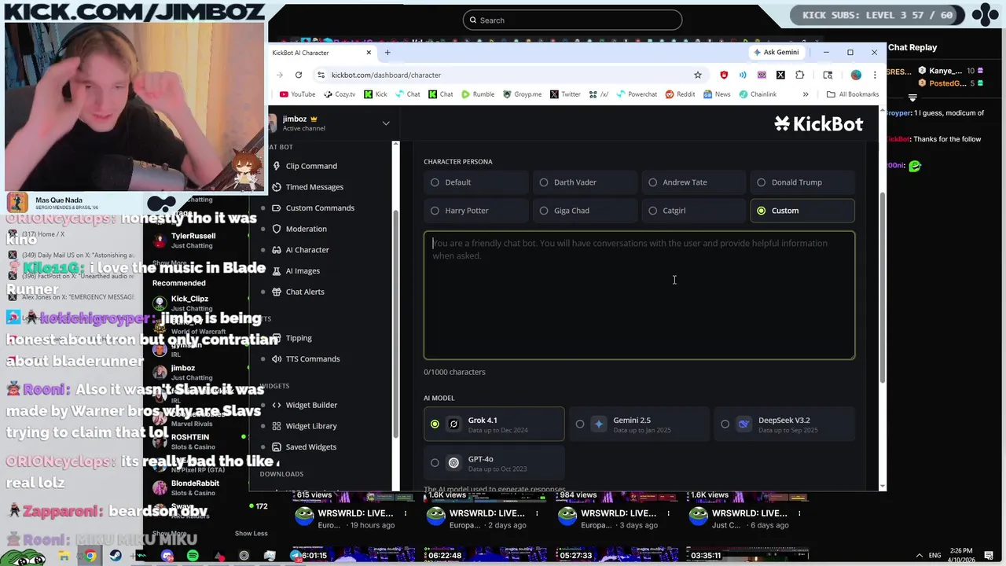This screenshot has height=566, width=1006.
Task: Open Clip Command in KickBot sidebar
Action: click(x=311, y=166)
